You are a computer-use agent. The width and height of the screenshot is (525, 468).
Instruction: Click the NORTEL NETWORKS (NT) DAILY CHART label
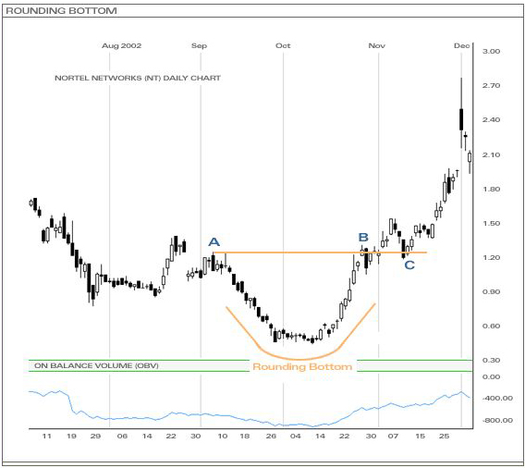click(138, 78)
